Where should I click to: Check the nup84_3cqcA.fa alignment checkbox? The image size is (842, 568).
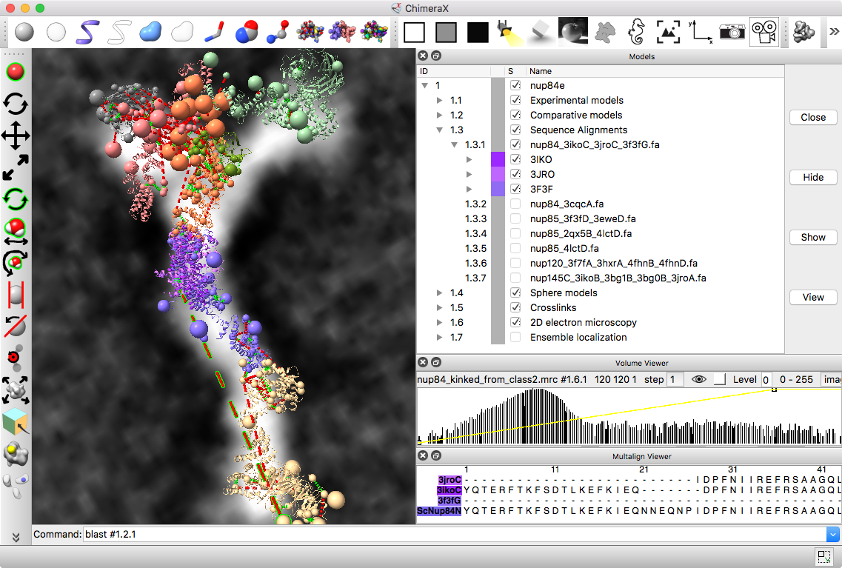click(515, 204)
